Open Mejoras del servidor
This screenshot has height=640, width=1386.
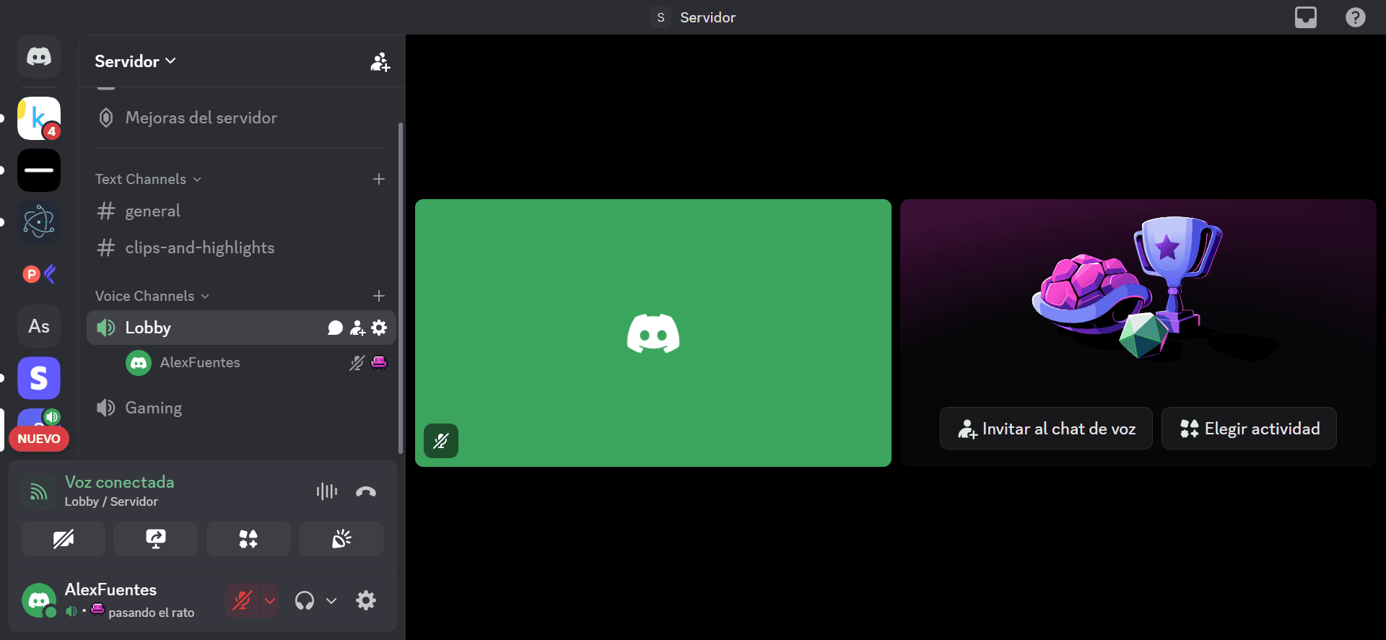click(x=241, y=118)
